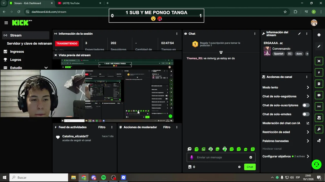Open the Feed de actividades options menu
Viewport: 325px width, 182px height.
pyautogui.click(x=112, y=127)
